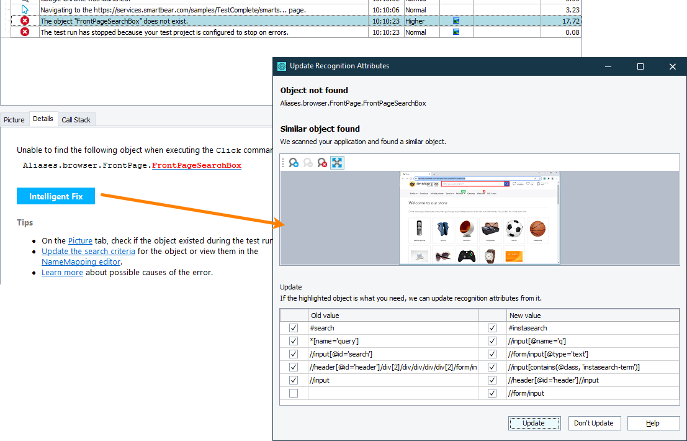The image size is (687, 441).
Task: Click the remove-zoom magnifier icon with red X
Action: pos(322,162)
